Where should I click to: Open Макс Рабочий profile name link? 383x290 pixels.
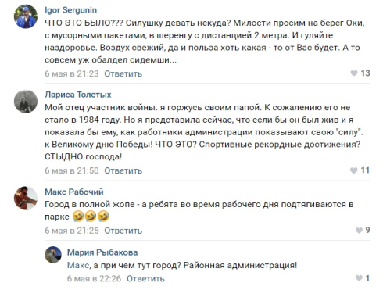point(74,192)
